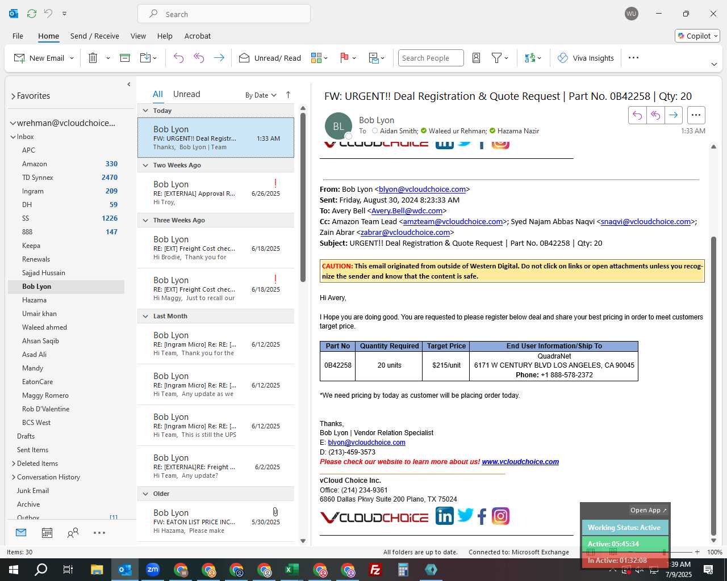Screen dimensions: 727x581
Task: Click the Forward arrow icon in ribbon
Action: click(219, 58)
